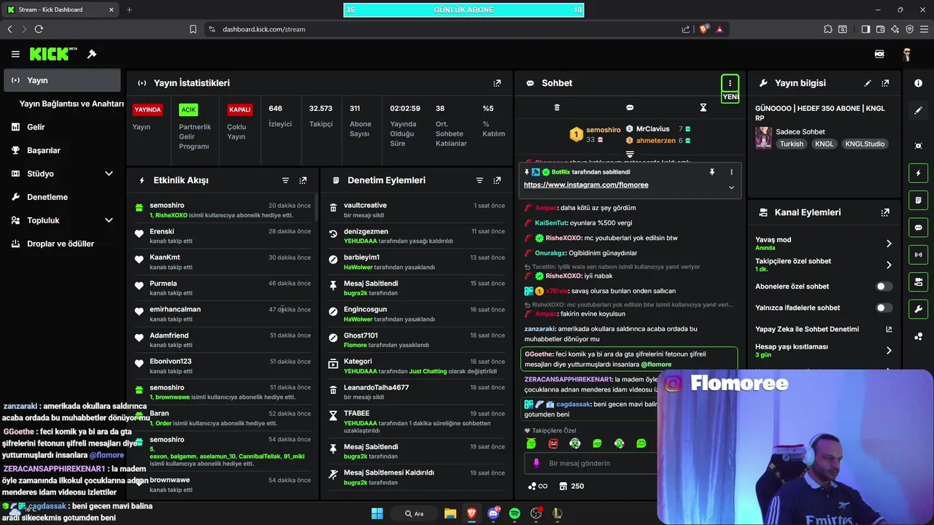Viewport: 934px width, 525px height.
Task: Pop out the Kanal Eylemleri panel
Action: (885, 212)
